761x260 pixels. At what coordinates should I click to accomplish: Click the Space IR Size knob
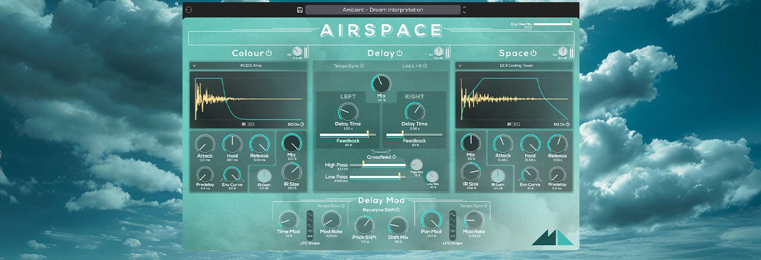pos(471,173)
